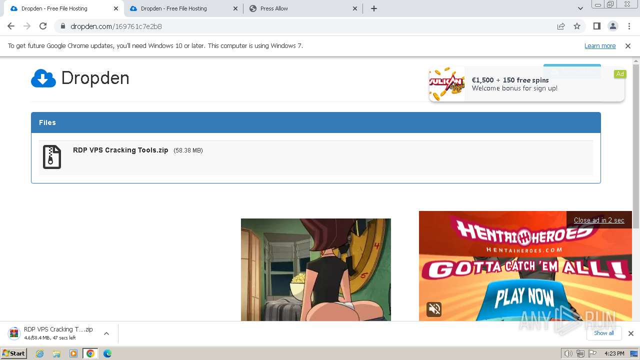This screenshot has height=360, width=640.
Task: Click the browser forward arrow
Action: click(x=27, y=26)
